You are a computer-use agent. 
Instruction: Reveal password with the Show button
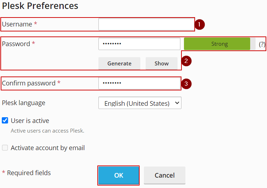point(161,63)
